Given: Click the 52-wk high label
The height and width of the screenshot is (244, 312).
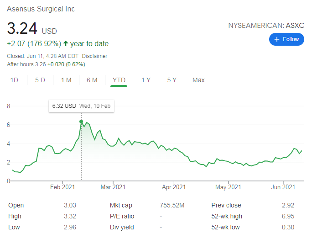Looking at the screenshot, I should [x=227, y=216].
